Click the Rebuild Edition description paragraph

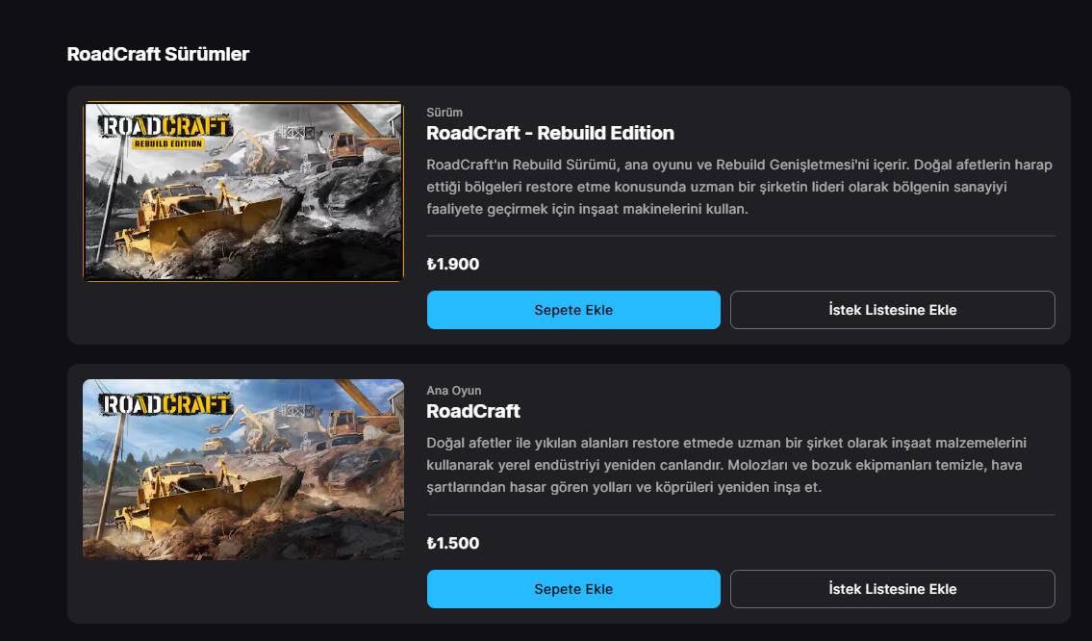[x=739, y=187]
